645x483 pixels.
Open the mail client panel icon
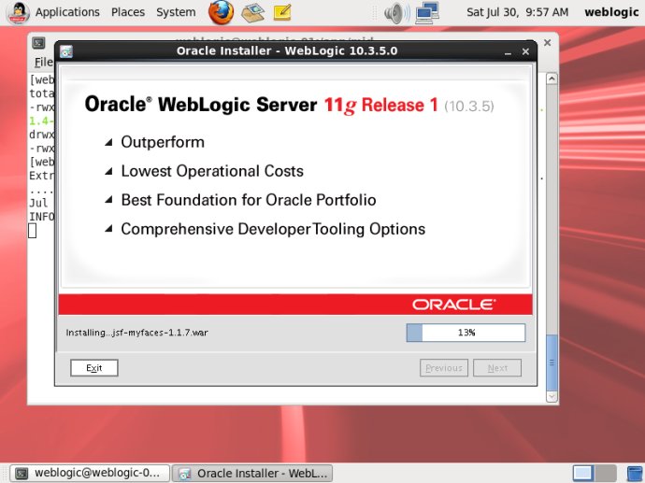(x=252, y=12)
